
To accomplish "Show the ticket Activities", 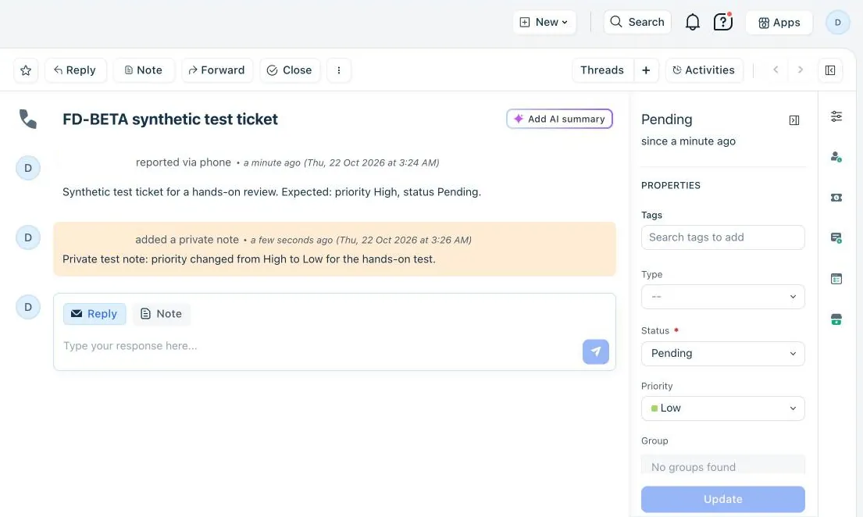I will click(x=704, y=70).
